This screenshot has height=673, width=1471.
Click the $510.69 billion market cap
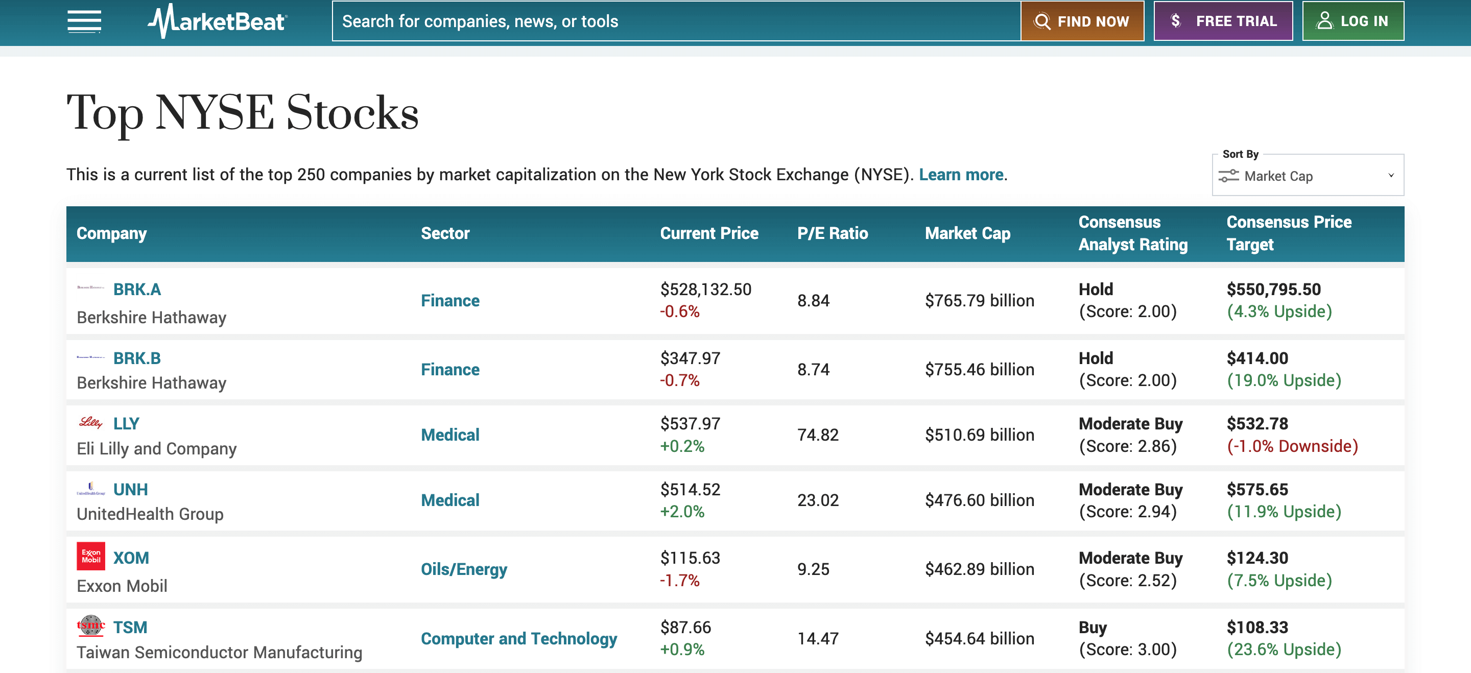(x=980, y=435)
